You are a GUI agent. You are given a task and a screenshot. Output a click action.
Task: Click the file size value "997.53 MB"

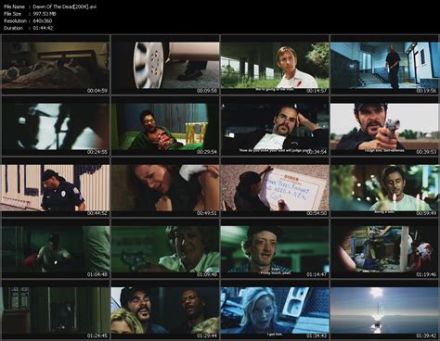point(45,14)
